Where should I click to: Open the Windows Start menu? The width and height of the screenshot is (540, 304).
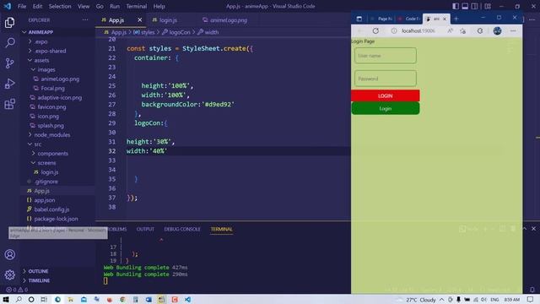(6, 300)
